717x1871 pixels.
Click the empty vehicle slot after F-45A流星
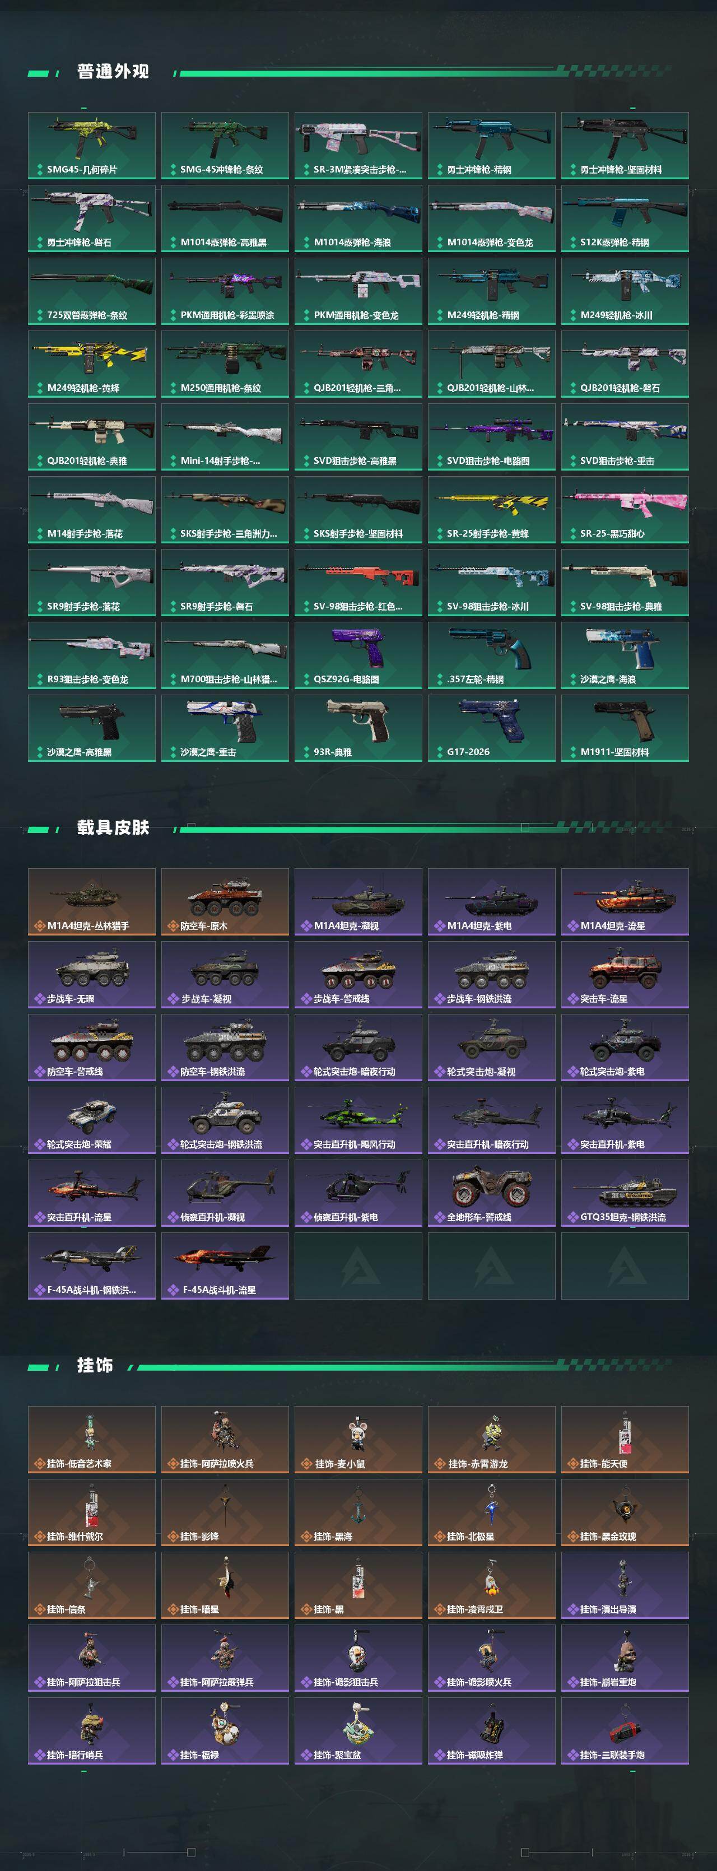click(358, 1265)
